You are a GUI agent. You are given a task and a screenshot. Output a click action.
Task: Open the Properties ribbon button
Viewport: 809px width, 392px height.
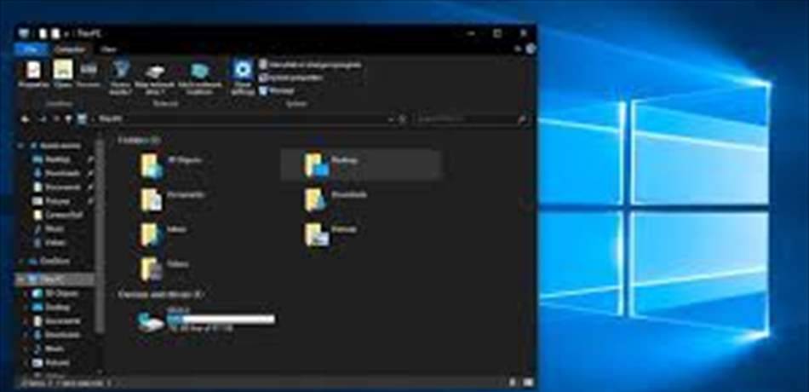click(33, 75)
